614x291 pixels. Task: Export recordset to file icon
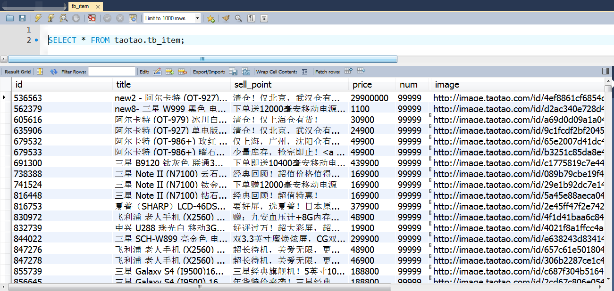(233, 72)
